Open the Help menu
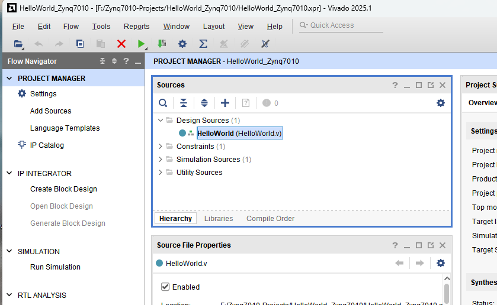 click(x=274, y=26)
